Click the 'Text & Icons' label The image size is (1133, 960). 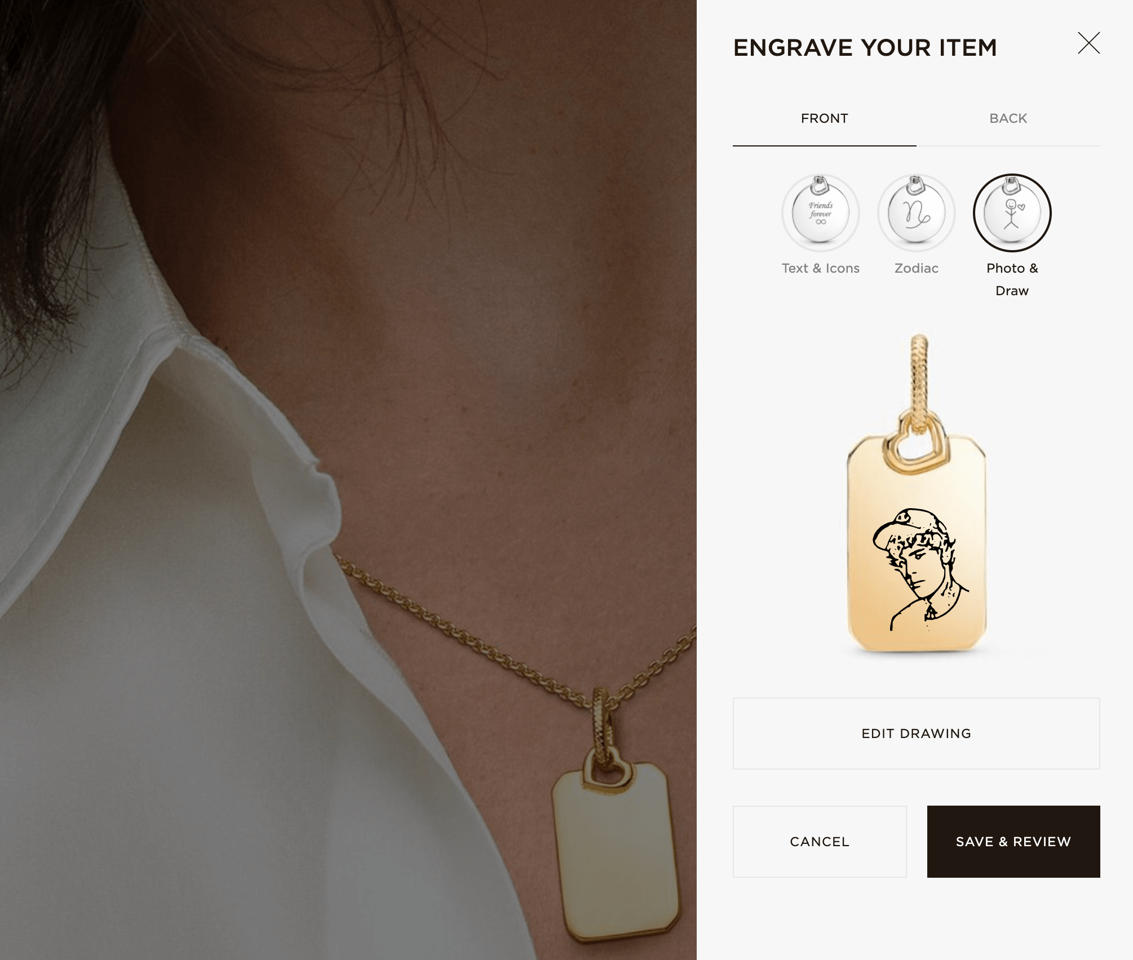[820, 268]
